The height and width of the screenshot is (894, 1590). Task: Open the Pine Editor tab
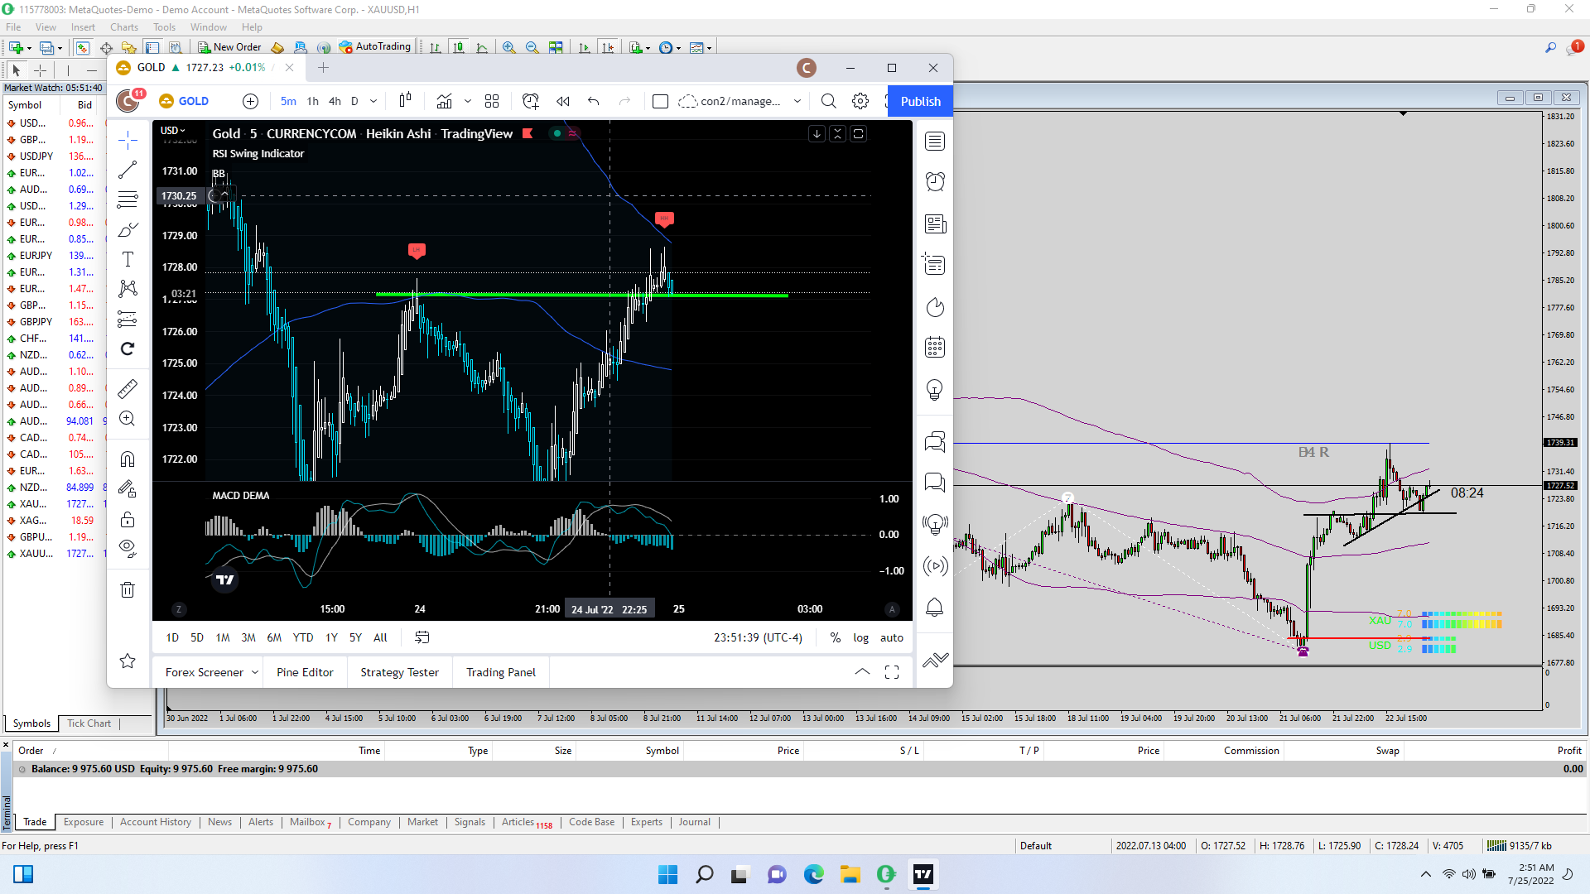305,672
